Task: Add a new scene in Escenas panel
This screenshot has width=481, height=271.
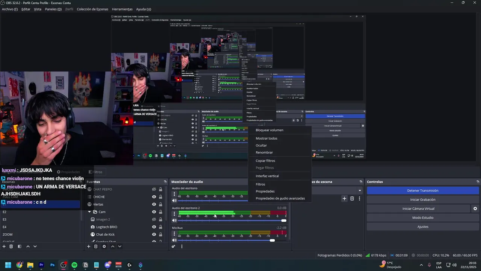Action: click(x=4, y=247)
